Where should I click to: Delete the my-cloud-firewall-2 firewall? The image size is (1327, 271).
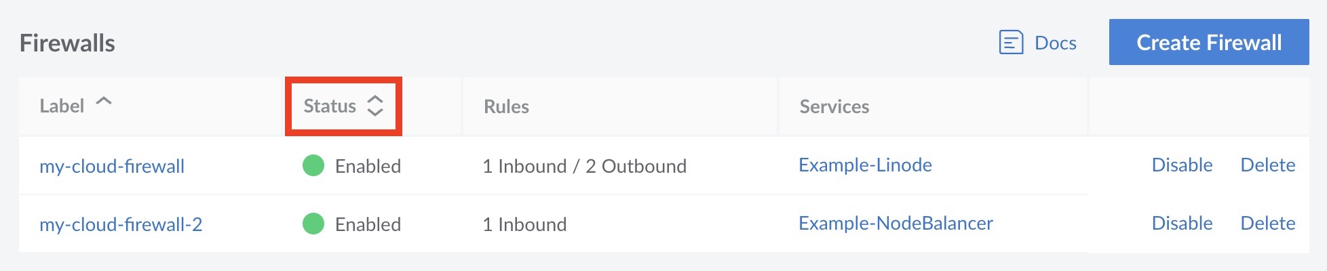[x=1267, y=223]
